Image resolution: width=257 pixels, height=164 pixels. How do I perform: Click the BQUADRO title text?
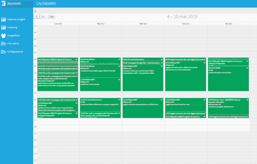[14, 3]
